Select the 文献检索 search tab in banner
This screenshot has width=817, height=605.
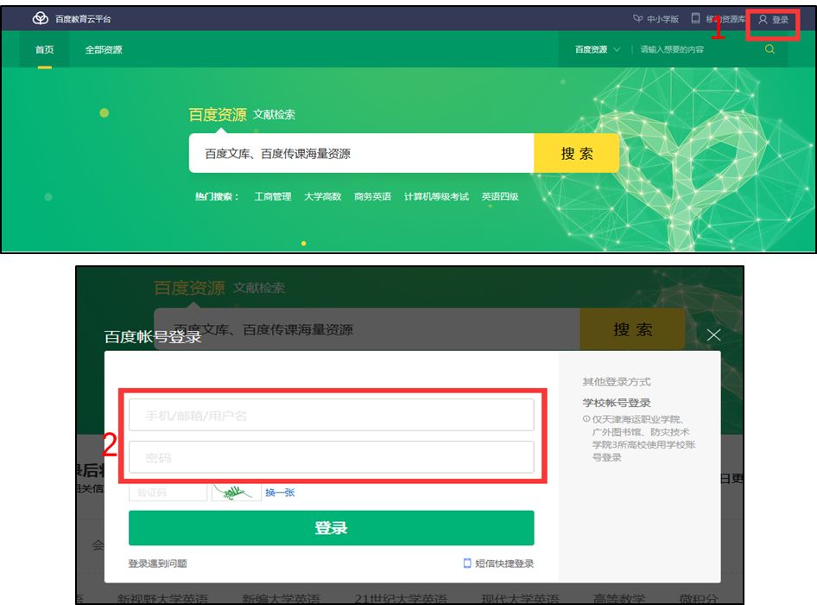[x=274, y=115]
